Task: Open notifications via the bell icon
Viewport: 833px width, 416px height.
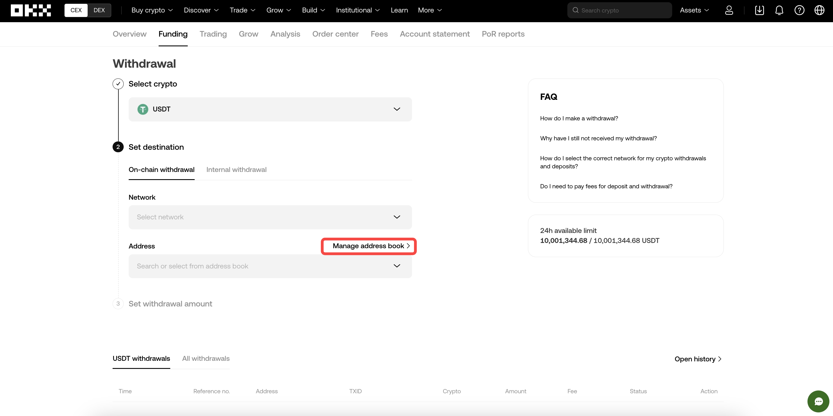Action: coord(779,10)
